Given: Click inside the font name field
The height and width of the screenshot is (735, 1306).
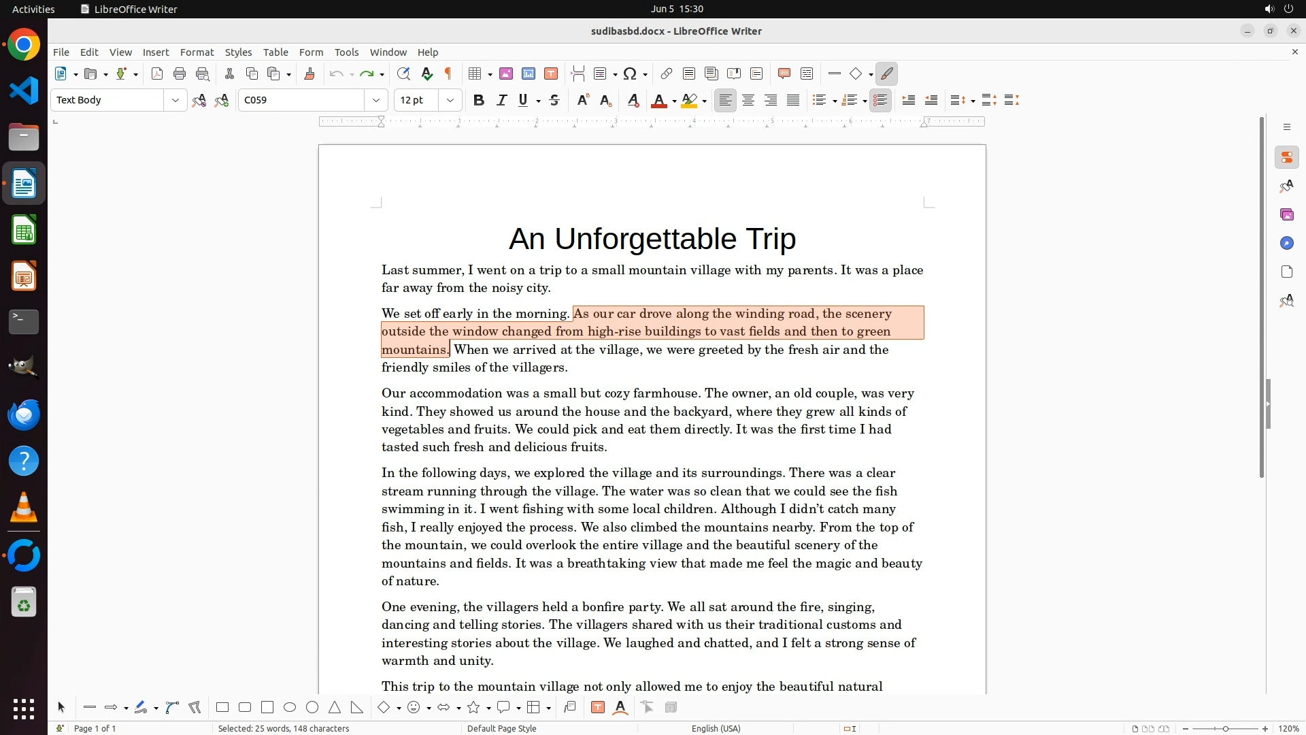Looking at the screenshot, I should coord(302,101).
